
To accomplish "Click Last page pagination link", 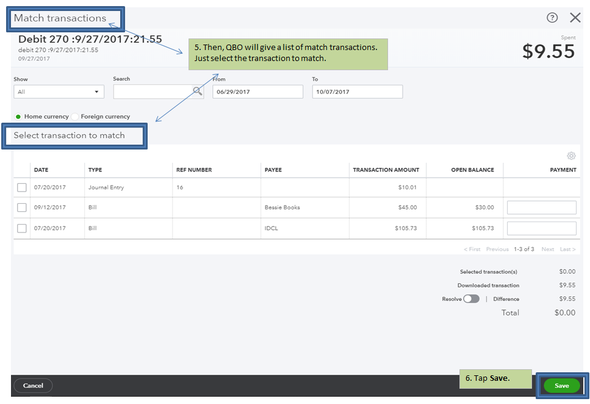I will click(x=567, y=249).
